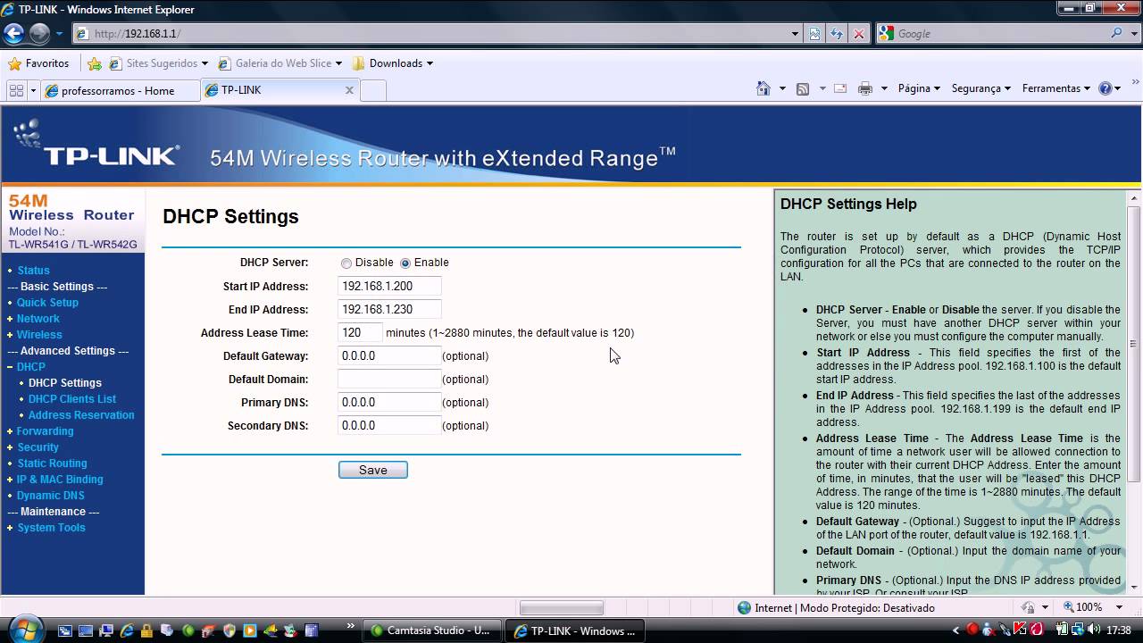Click the Start IP Address field
The width and height of the screenshot is (1143, 643).
389,287
